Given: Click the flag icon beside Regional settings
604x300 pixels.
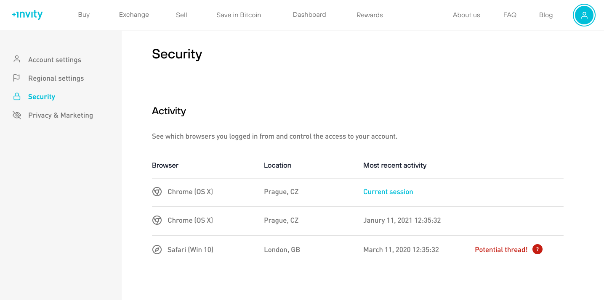Looking at the screenshot, I should tap(17, 78).
